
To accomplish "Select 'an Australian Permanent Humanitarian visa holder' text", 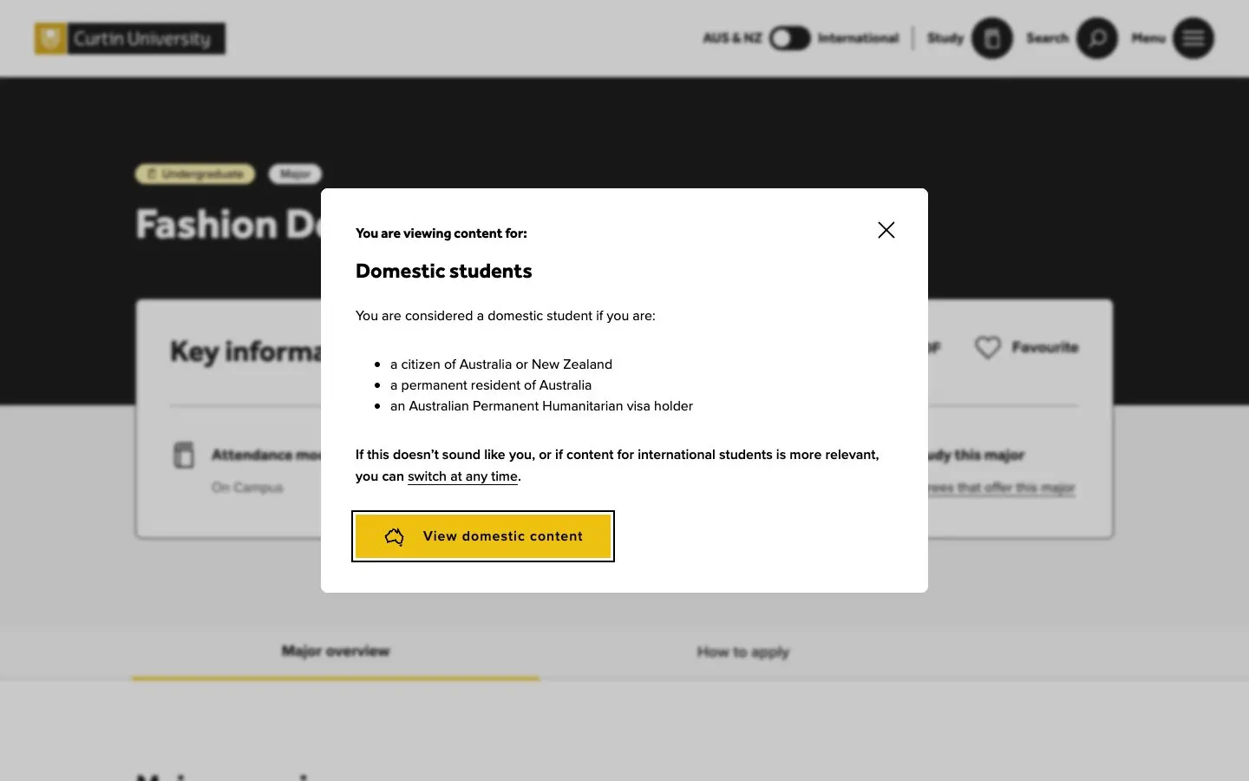I will tap(541, 406).
